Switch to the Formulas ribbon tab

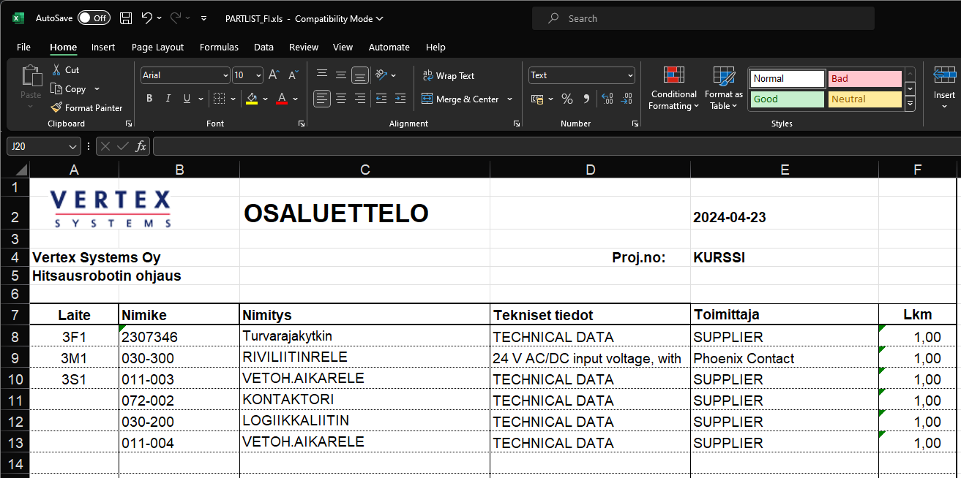click(219, 47)
